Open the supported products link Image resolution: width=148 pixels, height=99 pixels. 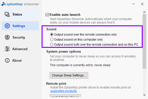(x=63, y=91)
